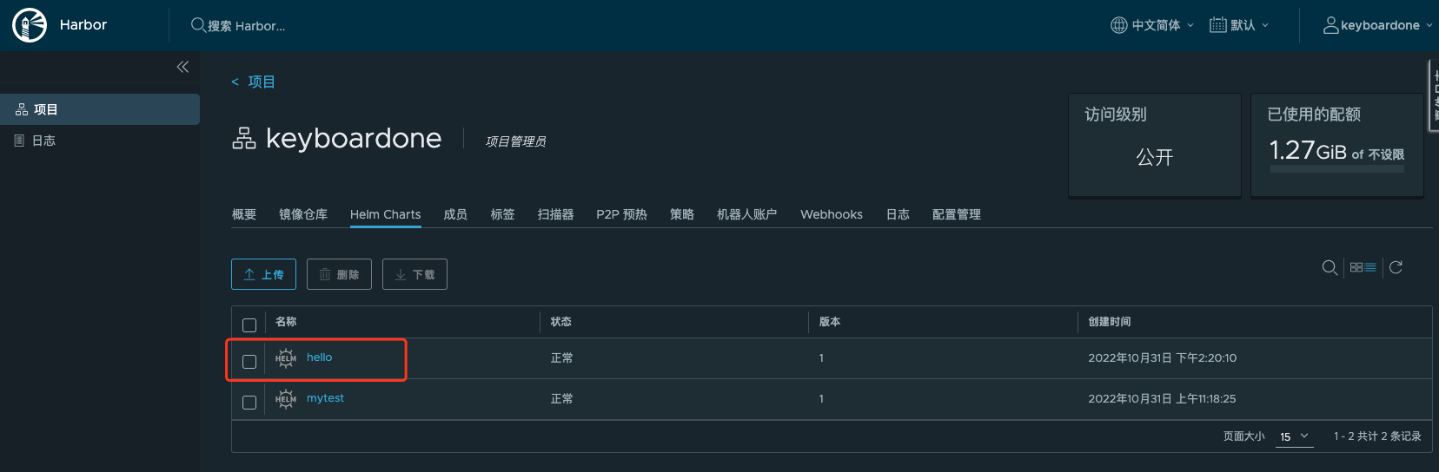Go to the 策略 tab

point(682,214)
